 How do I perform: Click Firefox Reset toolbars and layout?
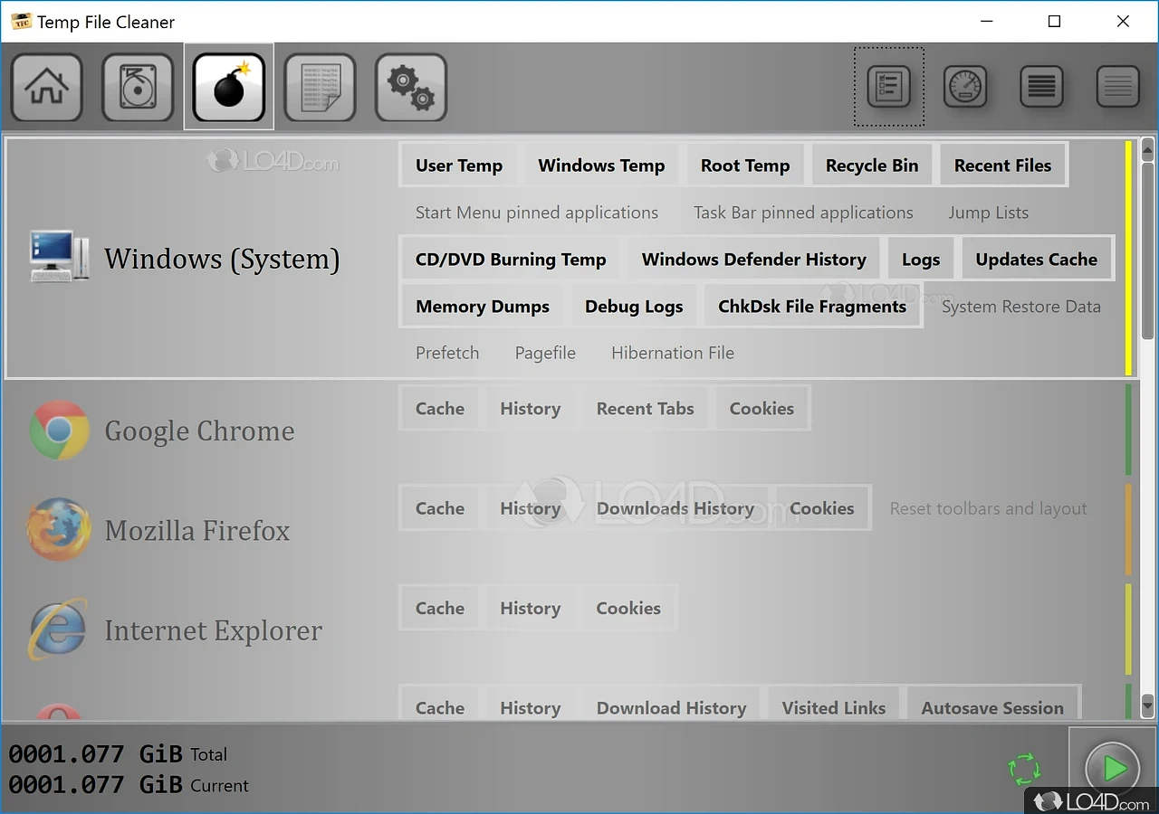point(988,508)
